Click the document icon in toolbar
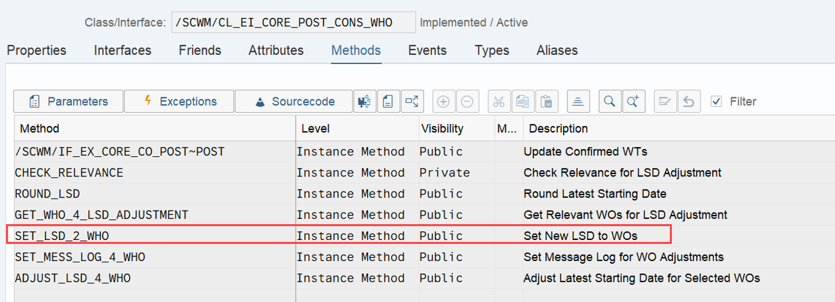Screen dimensions: 835x302 click(x=388, y=101)
